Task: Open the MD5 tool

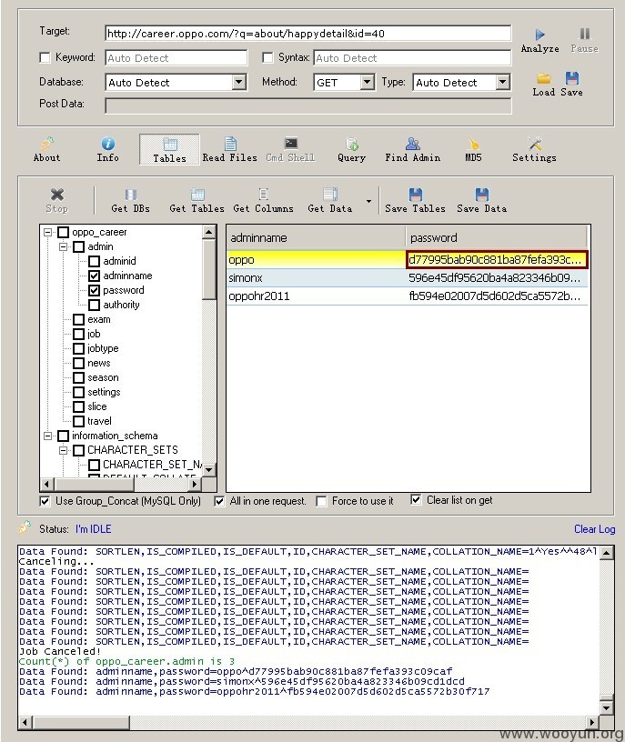Action: tap(473, 150)
